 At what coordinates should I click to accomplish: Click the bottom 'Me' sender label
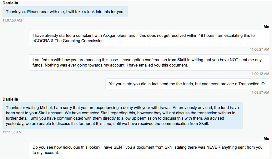266,139
